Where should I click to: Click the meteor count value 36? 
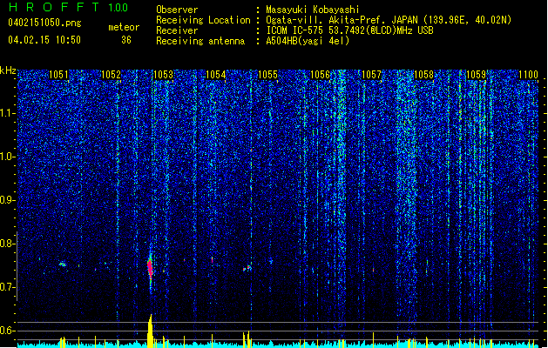(x=126, y=40)
